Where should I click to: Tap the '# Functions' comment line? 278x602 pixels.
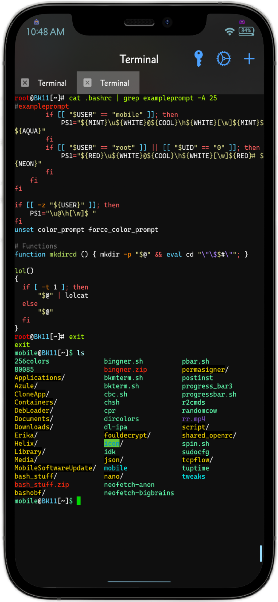click(x=36, y=246)
